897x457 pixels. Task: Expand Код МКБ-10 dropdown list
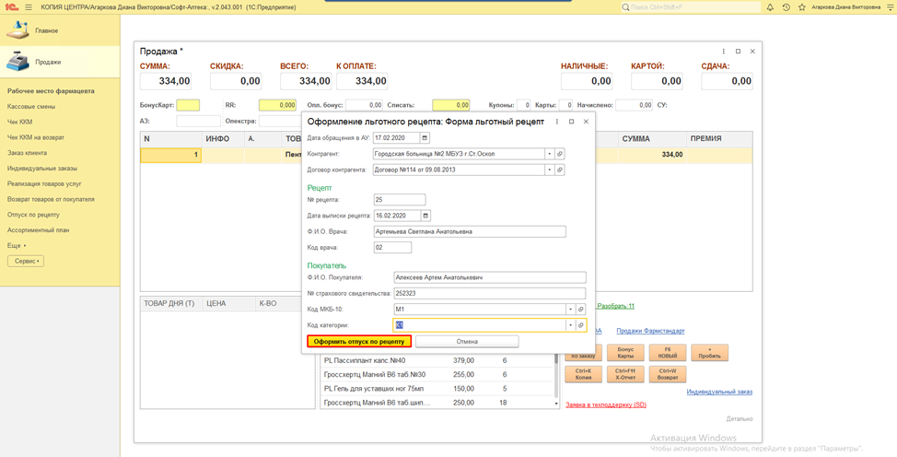click(x=571, y=310)
